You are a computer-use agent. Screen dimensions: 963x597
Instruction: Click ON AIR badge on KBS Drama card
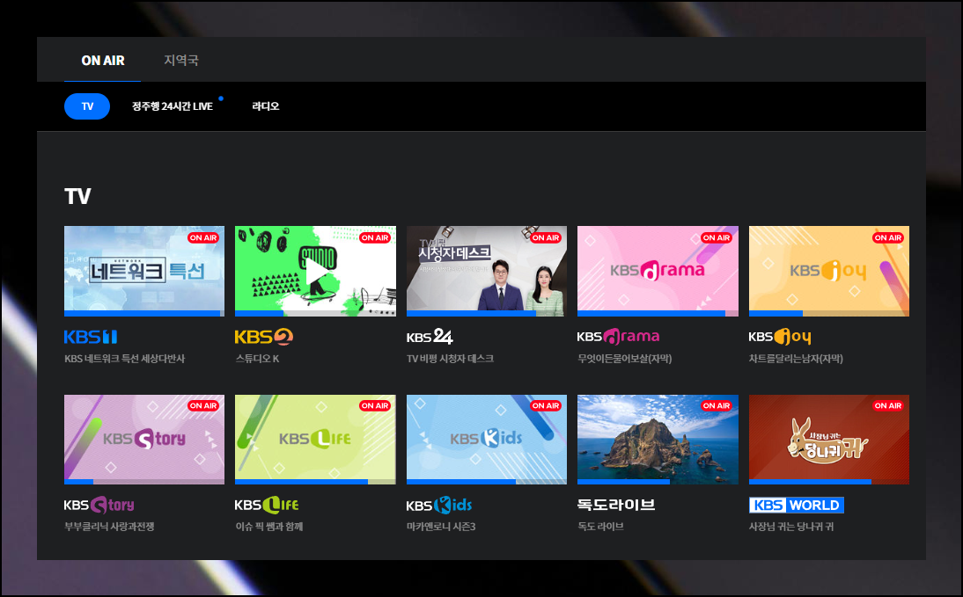[717, 237]
